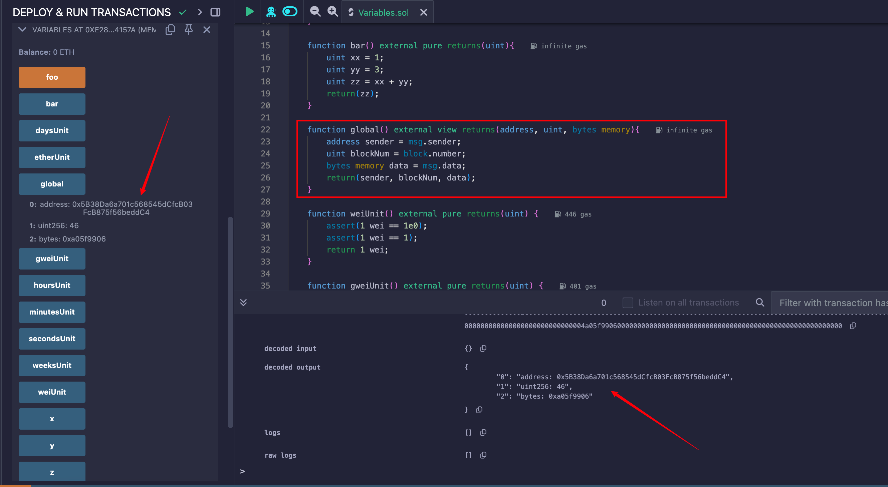
Task: Click the 'decoded output' label in terminal
Action: tap(292, 368)
